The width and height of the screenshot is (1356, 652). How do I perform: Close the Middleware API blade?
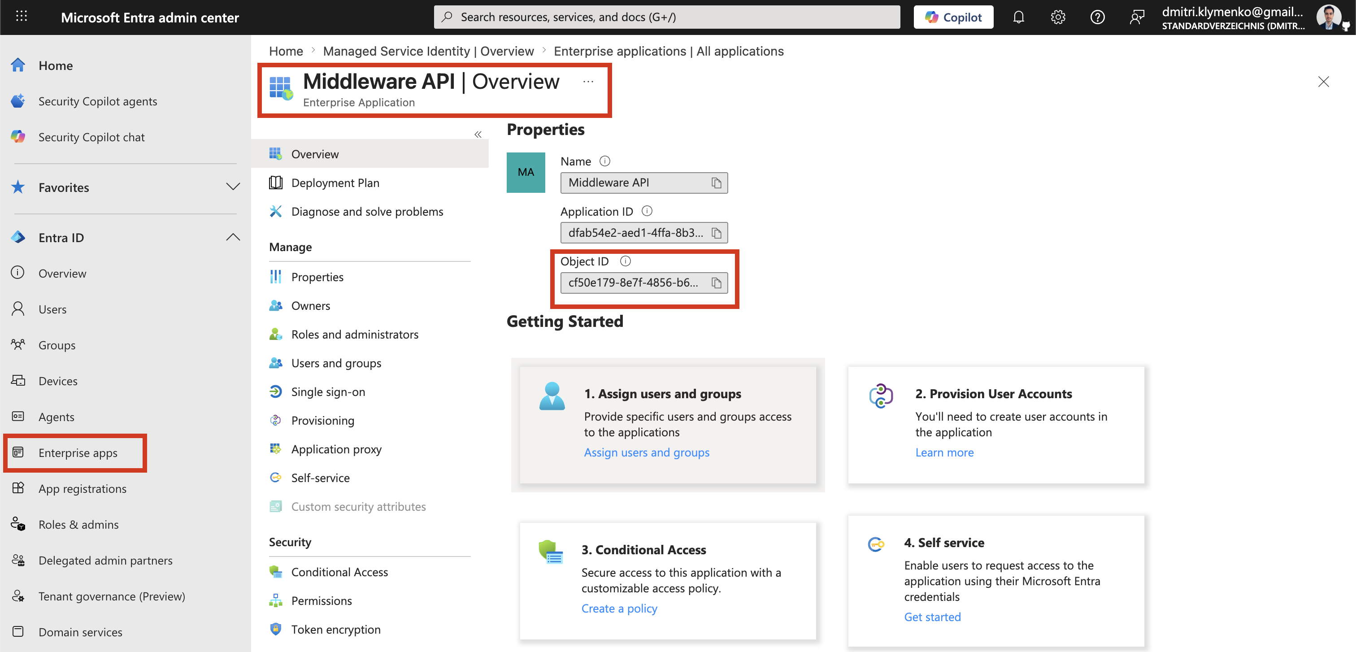tap(1323, 82)
